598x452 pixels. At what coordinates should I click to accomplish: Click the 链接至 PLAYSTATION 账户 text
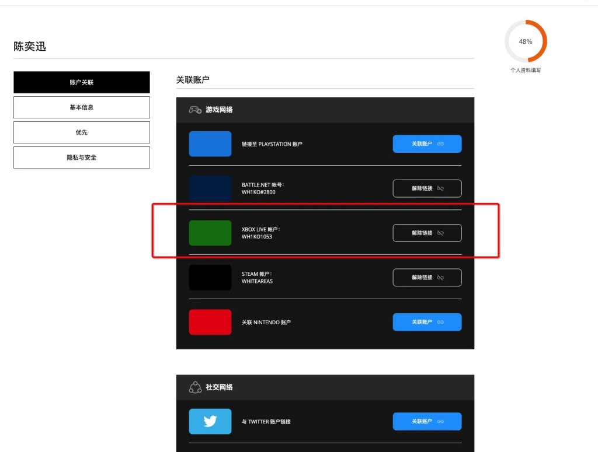[x=272, y=144]
